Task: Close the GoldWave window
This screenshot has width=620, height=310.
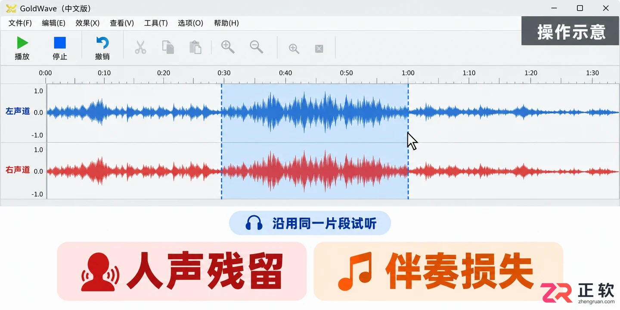Action: (x=605, y=8)
